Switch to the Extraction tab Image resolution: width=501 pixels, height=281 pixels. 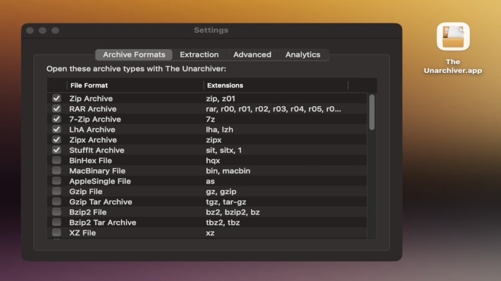click(199, 54)
